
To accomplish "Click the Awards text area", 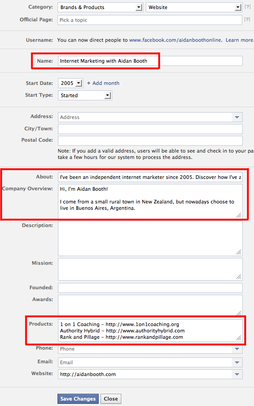I will [150, 306].
